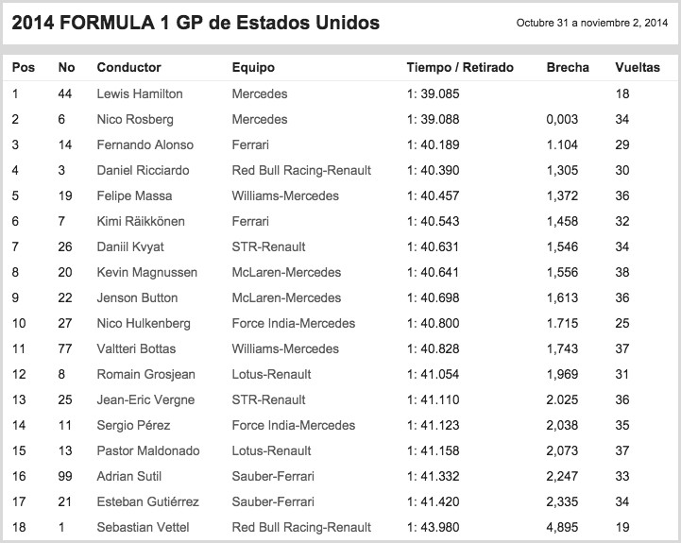Image resolution: width=681 pixels, height=543 pixels.
Task: Click the Brecha column header
Action: click(x=568, y=68)
